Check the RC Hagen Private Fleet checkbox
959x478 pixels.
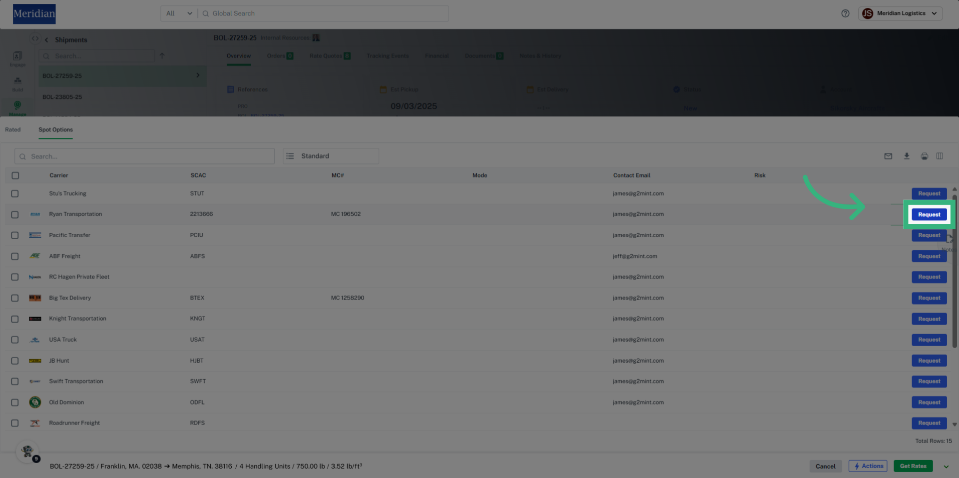[x=15, y=277]
